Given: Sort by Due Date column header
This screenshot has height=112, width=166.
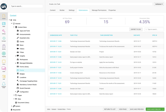Looking at the screenshot, I should 137,35.
